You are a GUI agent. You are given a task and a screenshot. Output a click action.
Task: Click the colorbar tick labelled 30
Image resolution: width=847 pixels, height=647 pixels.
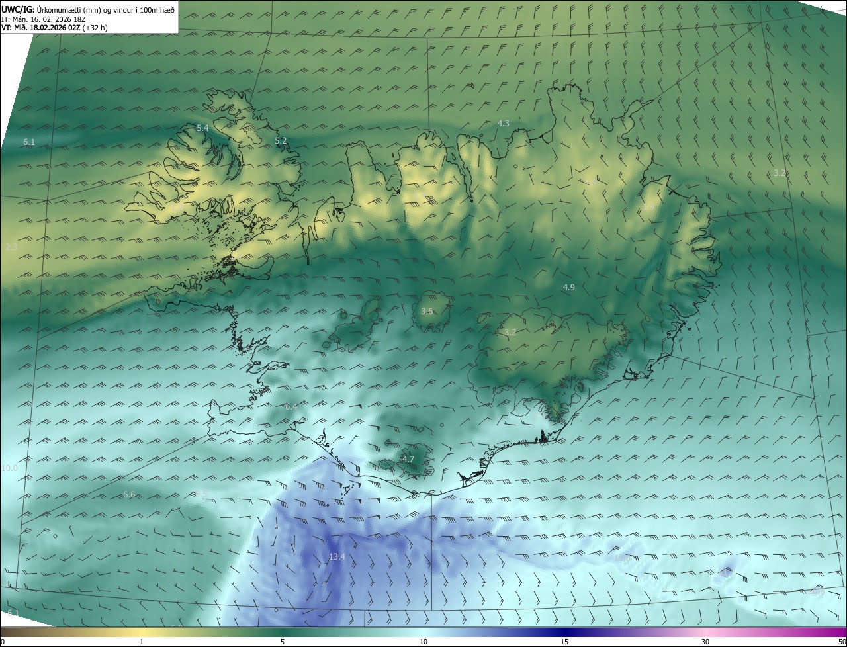coord(705,642)
